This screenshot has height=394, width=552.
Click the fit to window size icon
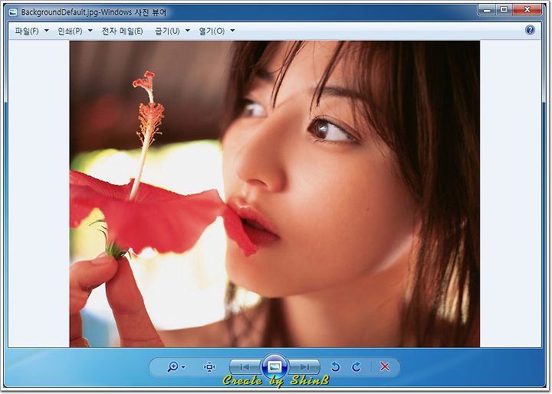click(x=209, y=367)
